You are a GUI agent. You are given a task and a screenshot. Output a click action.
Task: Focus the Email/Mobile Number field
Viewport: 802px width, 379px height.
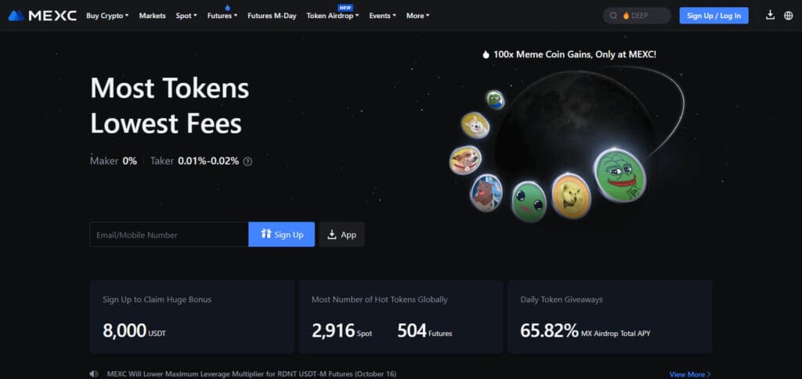point(169,235)
